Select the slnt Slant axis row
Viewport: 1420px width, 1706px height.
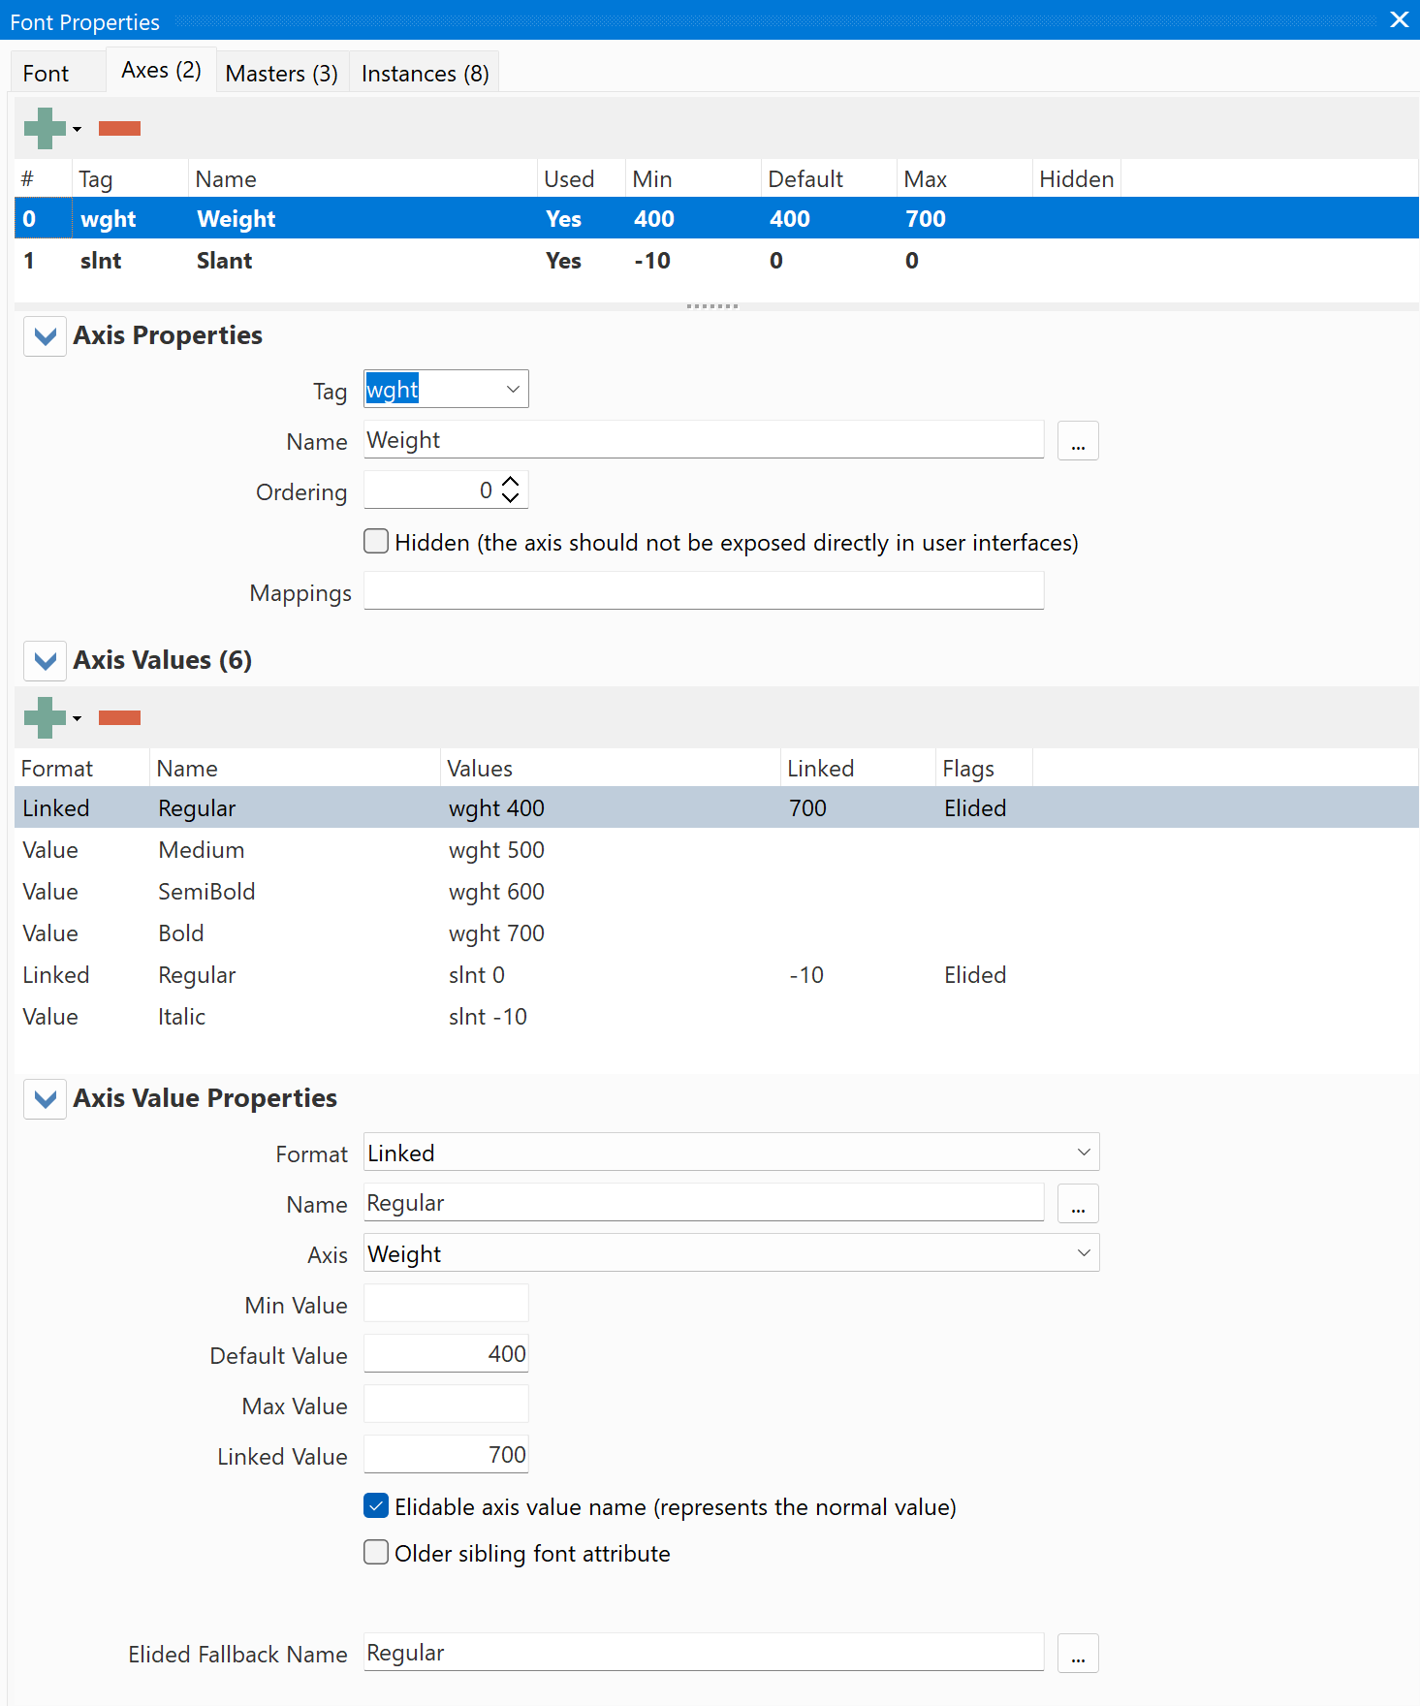point(716,260)
